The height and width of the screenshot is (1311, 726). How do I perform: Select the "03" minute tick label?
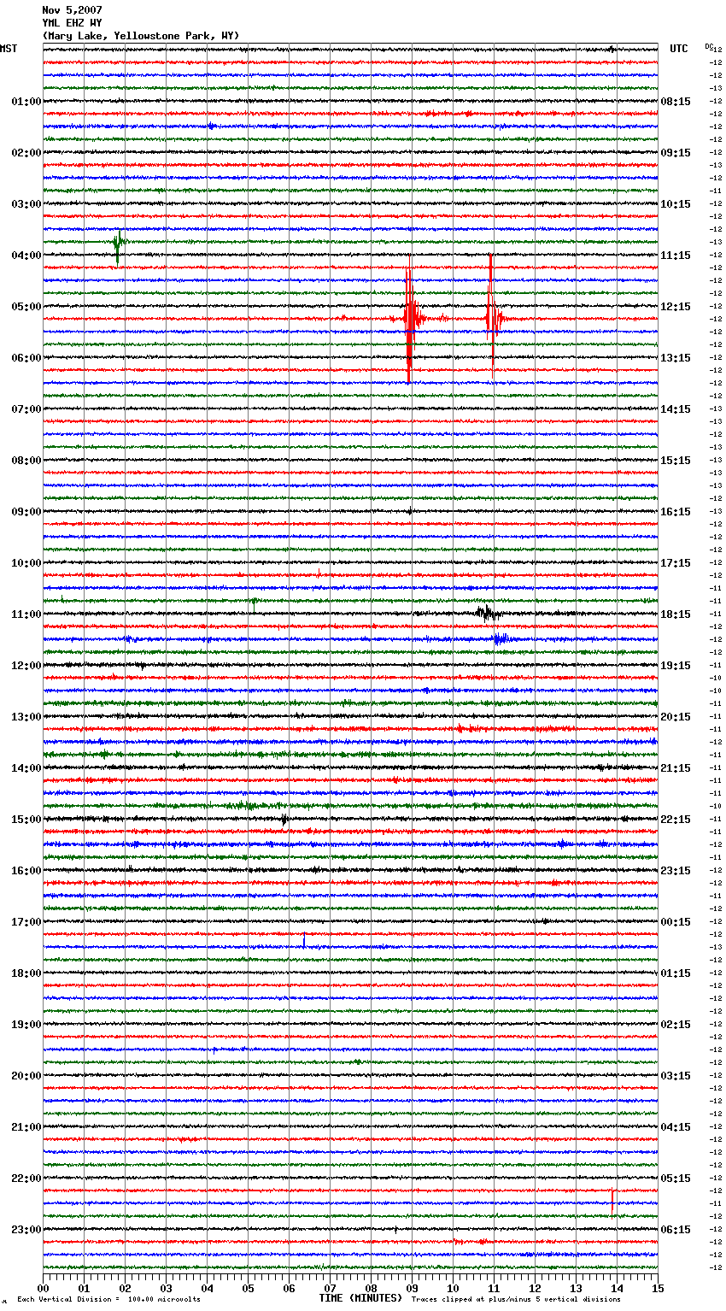point(166,1288)
